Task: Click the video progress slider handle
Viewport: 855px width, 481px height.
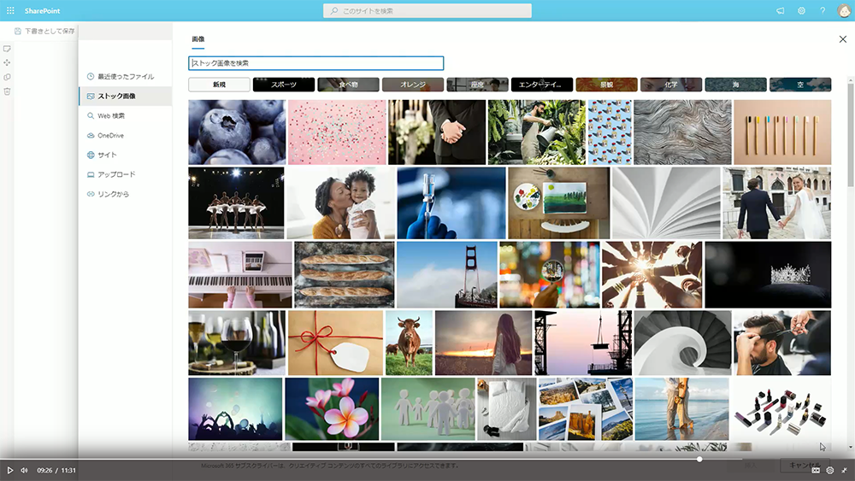Action: click(699, 460)
